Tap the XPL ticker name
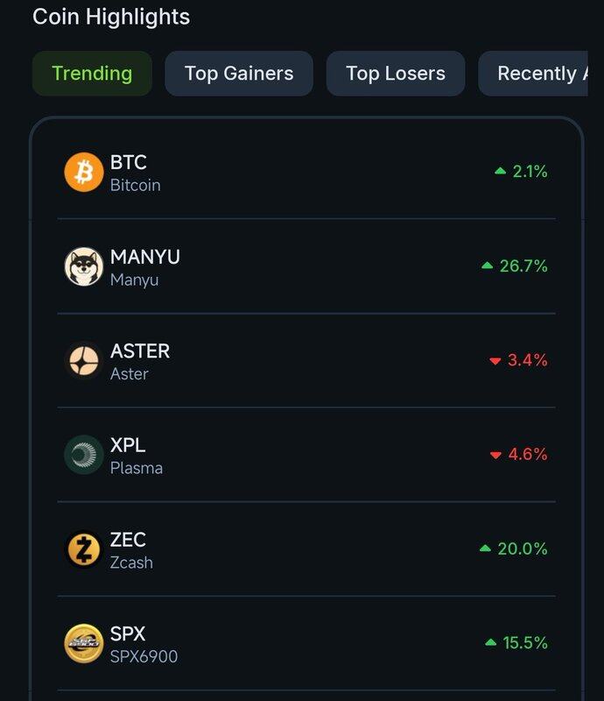Screen dimensions: 604x701 [128, 445]
